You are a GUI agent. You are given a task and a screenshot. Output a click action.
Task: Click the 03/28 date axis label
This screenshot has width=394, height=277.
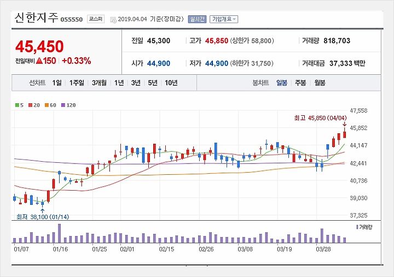323,249
